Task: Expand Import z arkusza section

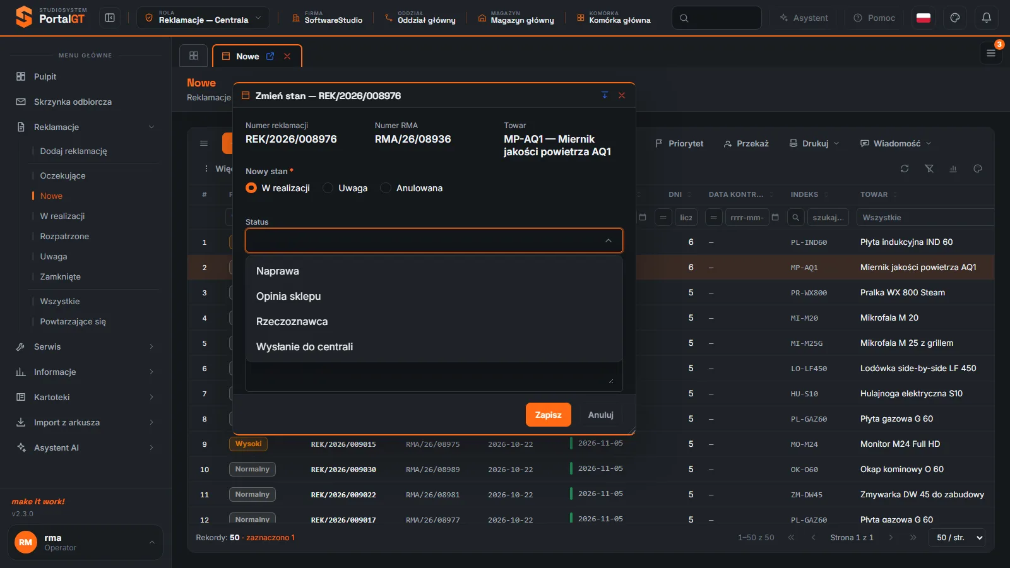Action: point(86,422)
